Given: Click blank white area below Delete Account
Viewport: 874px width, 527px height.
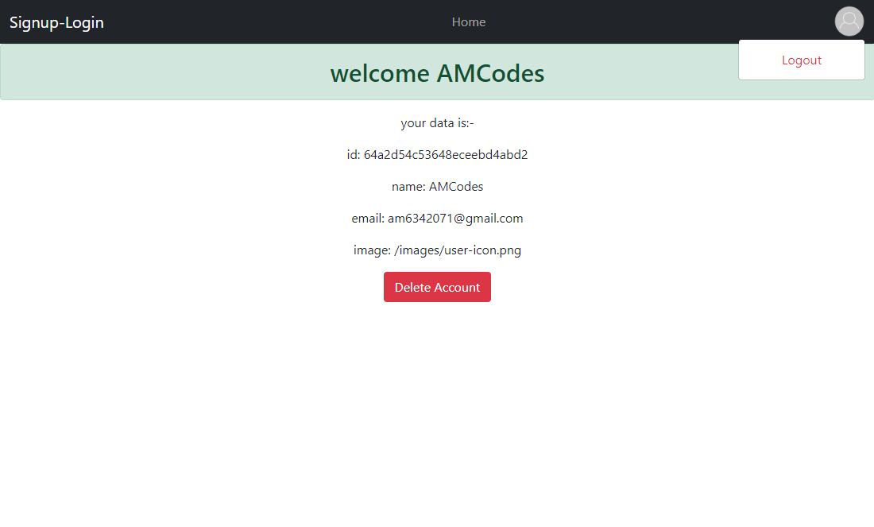Looking at the screenshot, I should (x=437, y=413).
